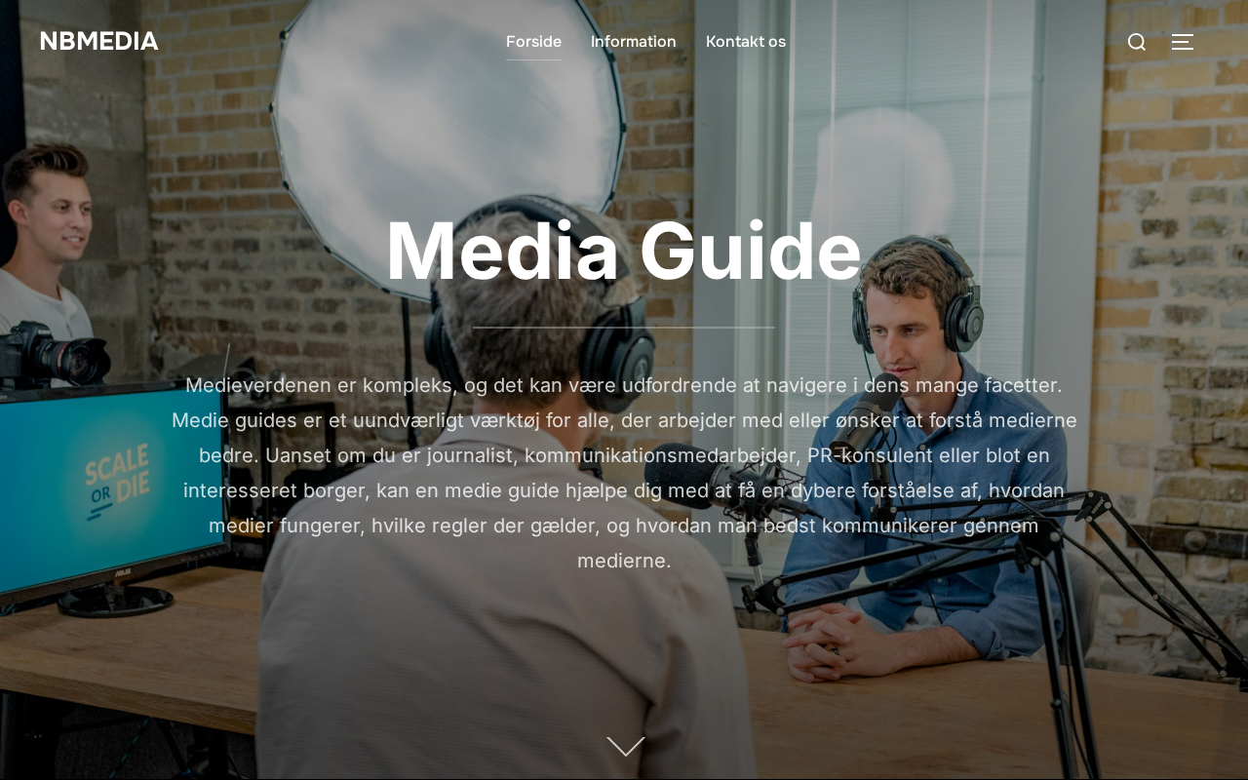This screenshot has height=780, width=1248.
Task: Click the Media Guide heading
Action: click(x=624, y=252)
